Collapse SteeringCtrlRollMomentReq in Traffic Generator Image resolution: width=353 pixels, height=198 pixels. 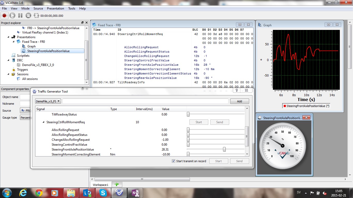[x=43, y=122]
